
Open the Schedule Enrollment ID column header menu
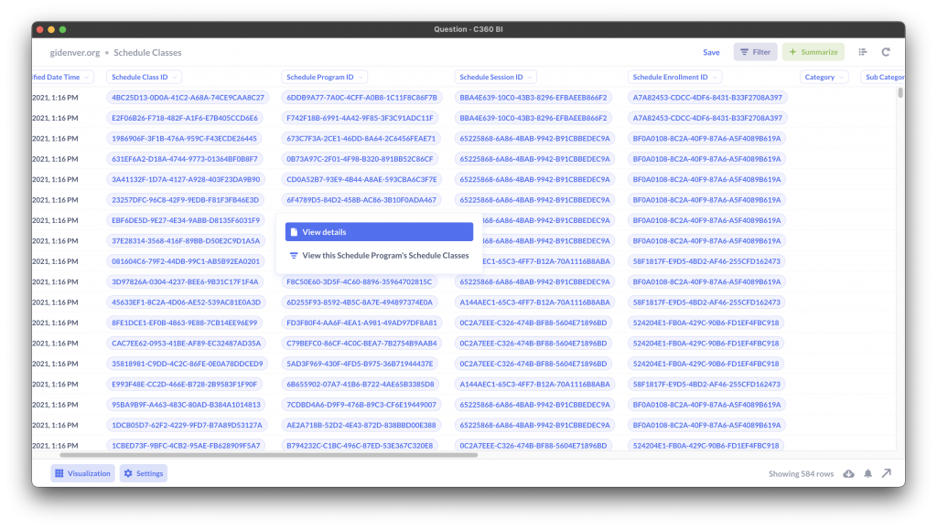click(674, 77)
